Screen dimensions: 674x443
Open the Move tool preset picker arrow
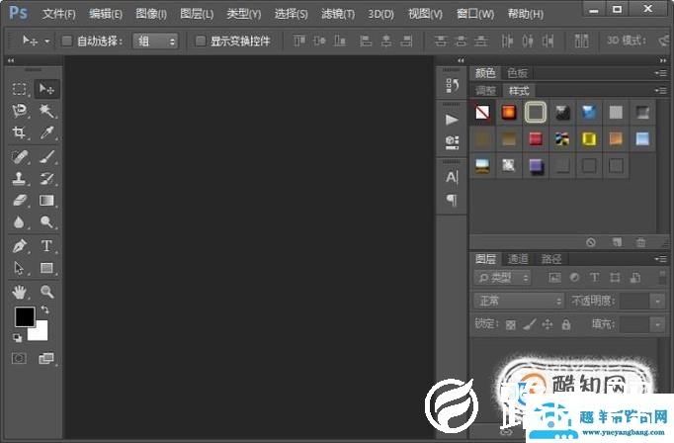click(46, 42)
